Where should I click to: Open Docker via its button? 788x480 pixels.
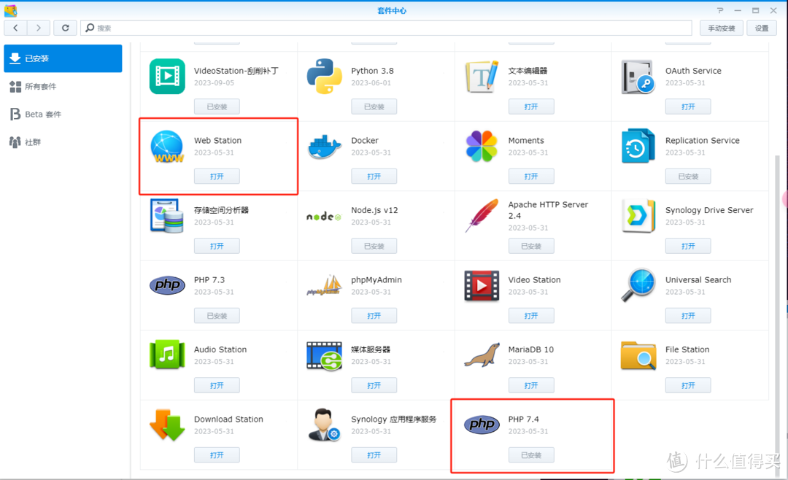[x=374, y=177]
